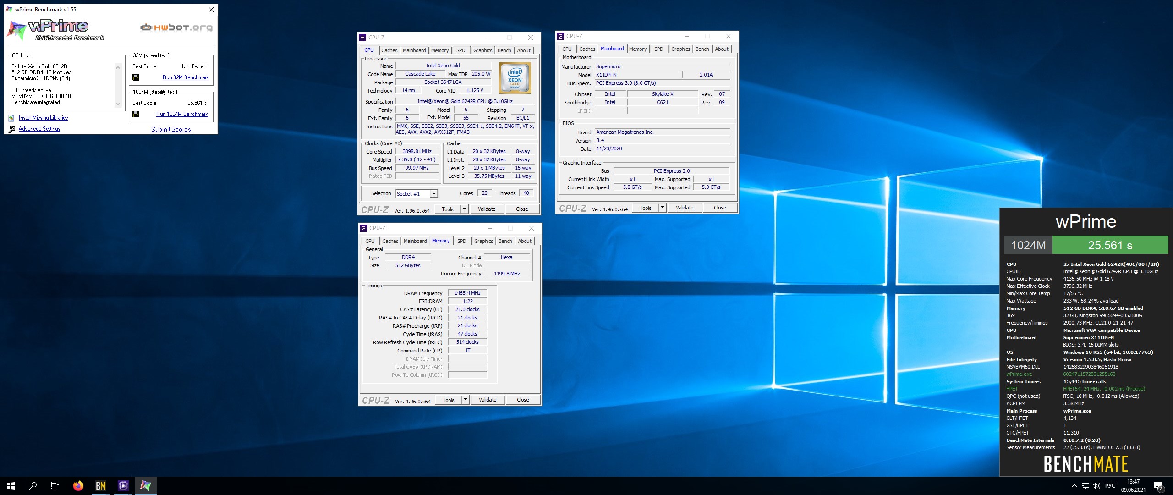Open the Windows Start menu
The image size is (1173, 495).
[x=11, y=486]
